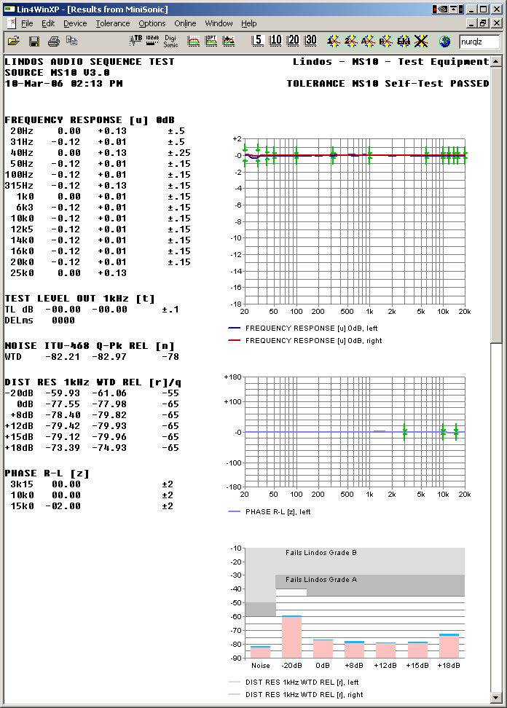This screenshot has width=507, height=708.
Task: Click the -20dB bar in distortion chart
Action: point(291,637)
